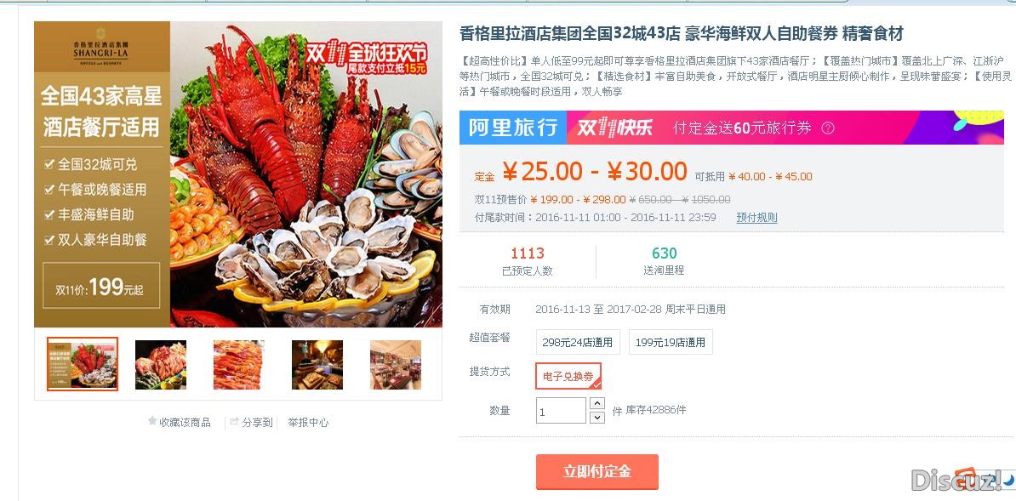Click the Shangri-La logo on product image
This screenshot has width=1016, height=501.
[101, 45]
